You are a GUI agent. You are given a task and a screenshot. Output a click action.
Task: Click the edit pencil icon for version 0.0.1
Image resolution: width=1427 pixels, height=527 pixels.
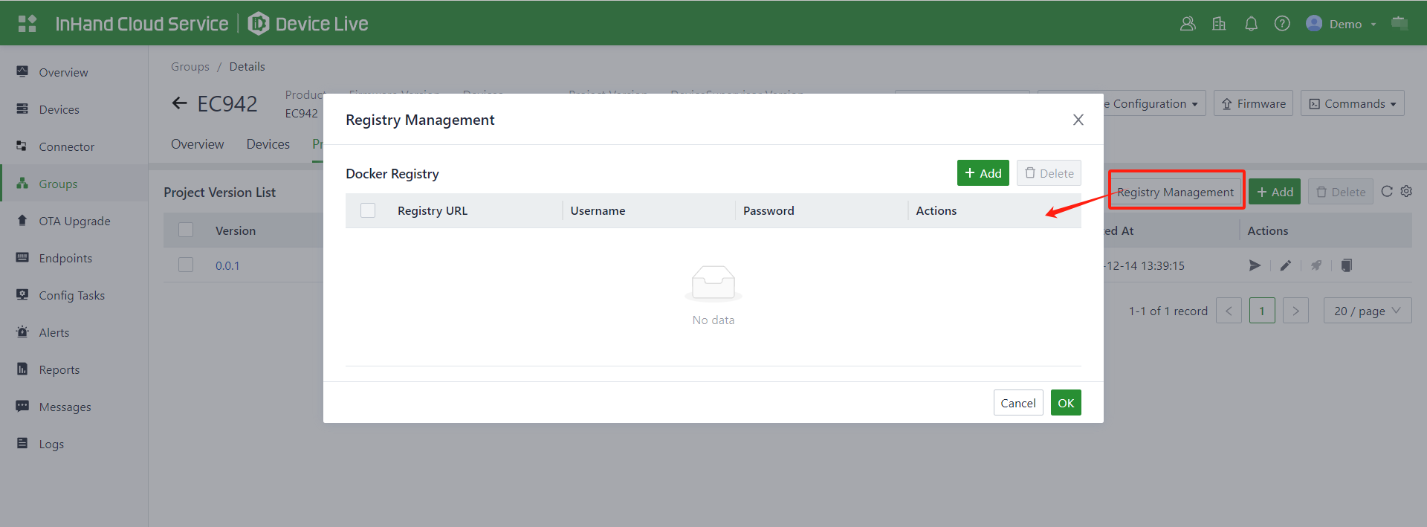[1286, 265]
